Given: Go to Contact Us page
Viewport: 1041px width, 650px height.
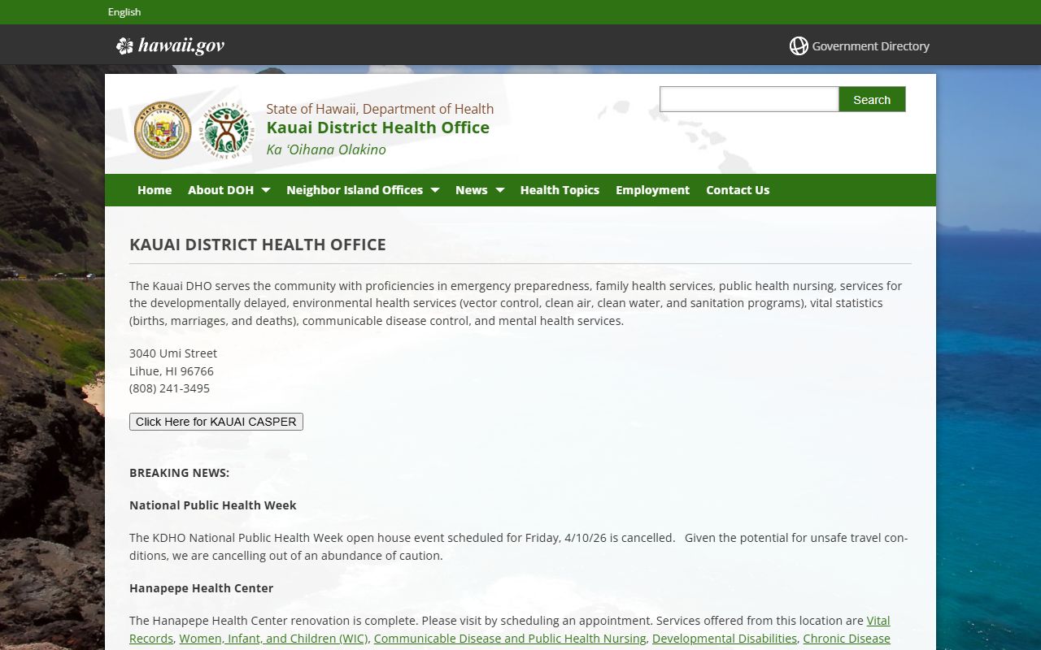Looking at the screenshot, I should click(738, 190).
